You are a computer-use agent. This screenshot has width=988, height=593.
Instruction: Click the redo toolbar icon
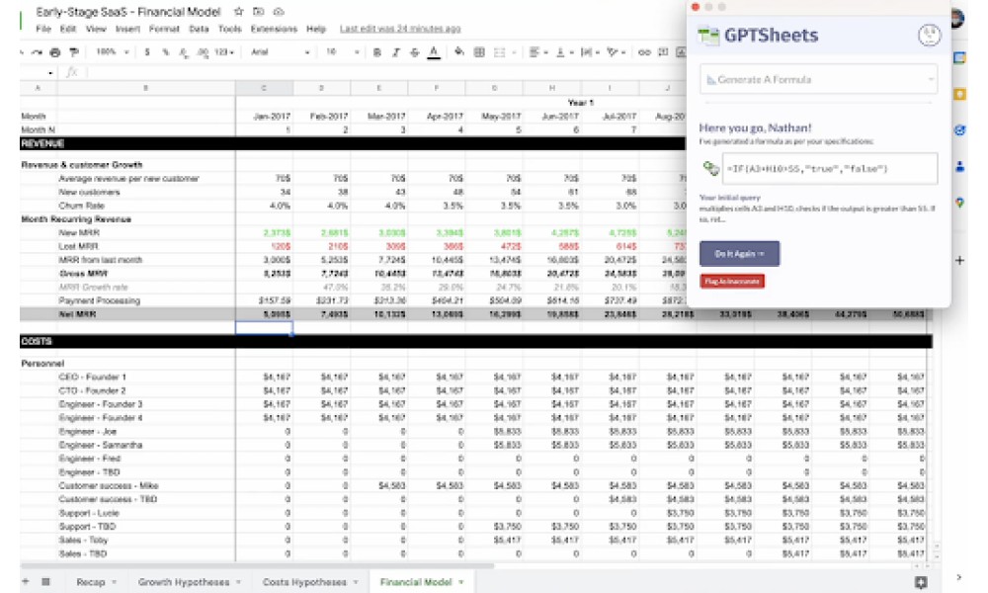[38, 52]
